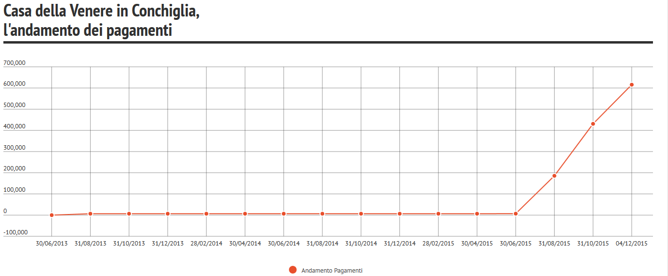Select the 31/08/2015 data point
Screen dimensions: 668x276
point(554,176)
